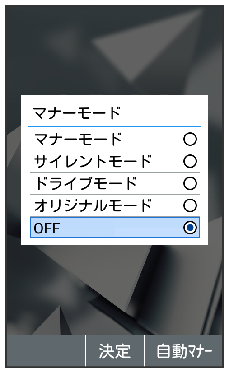Click the blue divider under dialog title
Viewport: 229px width, 373px height.
tap(115, 126)
